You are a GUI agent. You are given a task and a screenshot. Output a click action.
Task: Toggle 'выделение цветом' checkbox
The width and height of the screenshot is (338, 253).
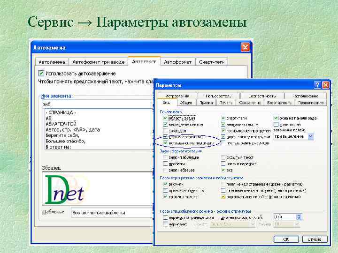[x=165, y=124]
